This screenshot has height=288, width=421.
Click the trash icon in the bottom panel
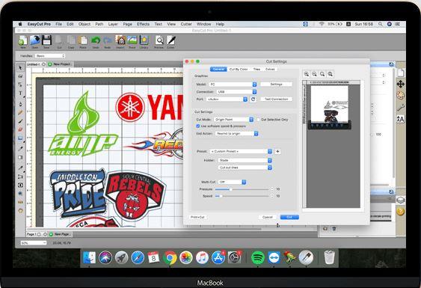coord(334,229)
